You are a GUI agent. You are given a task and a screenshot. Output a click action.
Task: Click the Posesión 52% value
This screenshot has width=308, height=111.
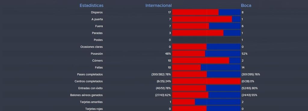point(245,54)
